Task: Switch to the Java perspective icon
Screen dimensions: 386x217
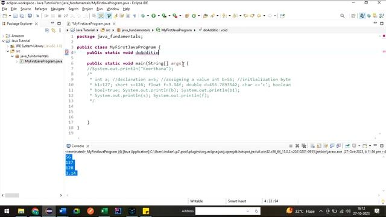Action: [x=362, y=16]
